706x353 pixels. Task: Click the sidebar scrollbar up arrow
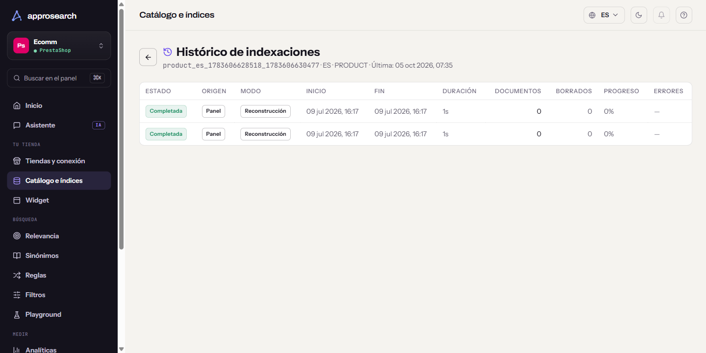coord(121,3)
